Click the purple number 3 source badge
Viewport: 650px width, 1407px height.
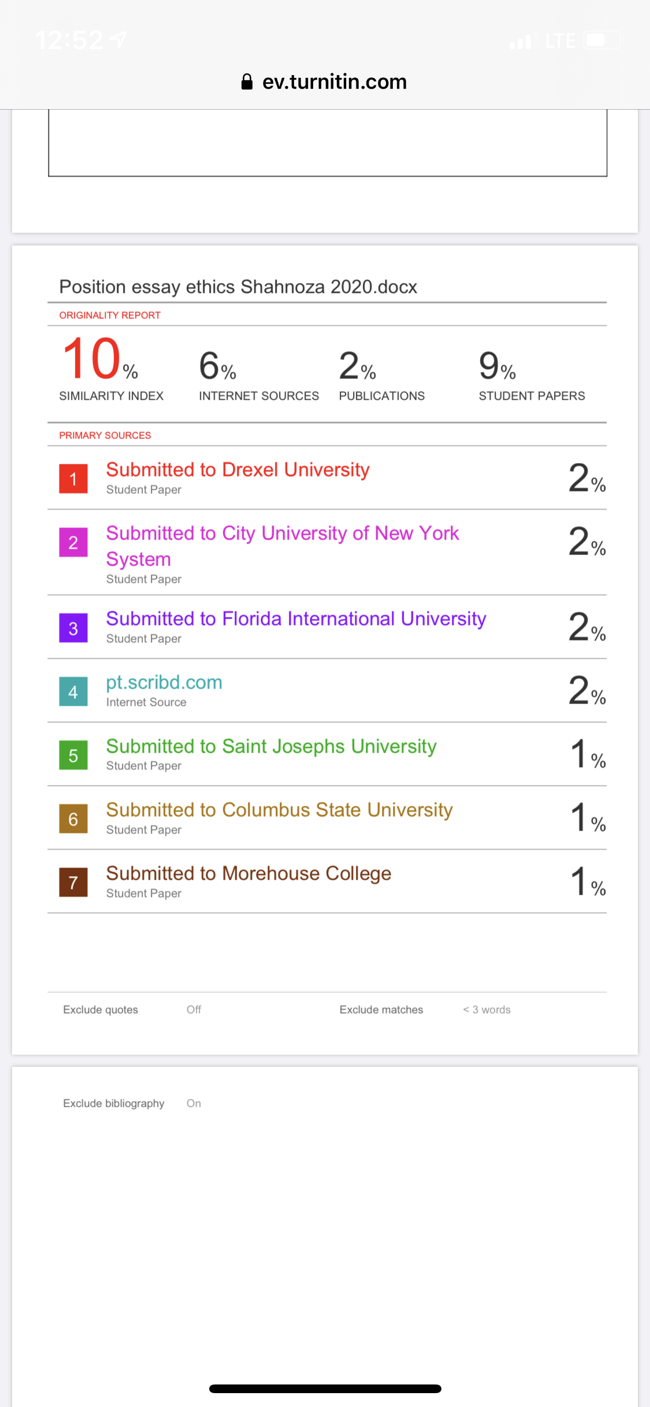(x=73, y=628)
